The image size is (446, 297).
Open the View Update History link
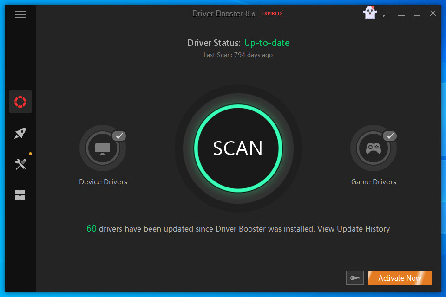[353, 229]
